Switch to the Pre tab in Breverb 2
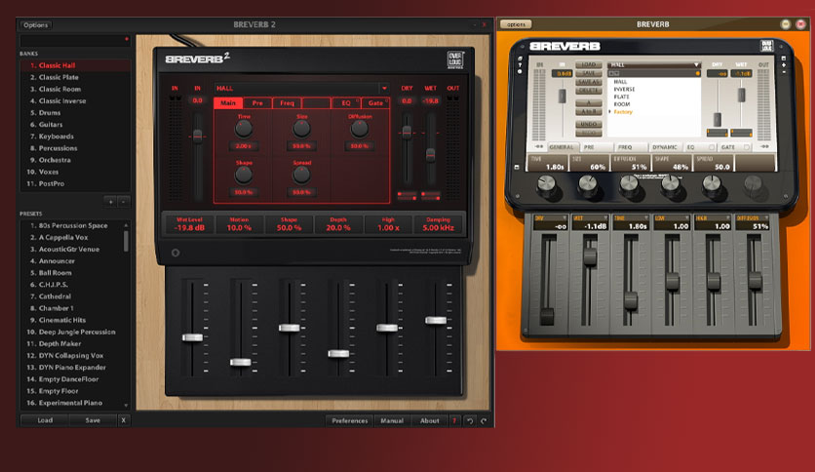This screenshot has width=815, height=472. [x=257, y=103]
